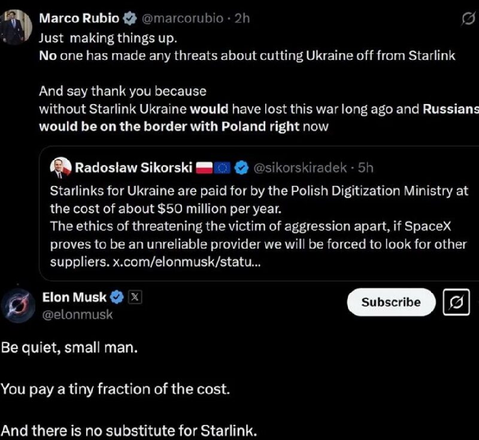Click the verified badge next to Elon Musk

click(117, 297)
